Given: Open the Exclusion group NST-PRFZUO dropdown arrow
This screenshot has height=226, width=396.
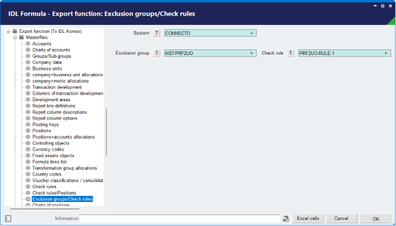Looking at the screenshot, I should [x=252, y=53].
